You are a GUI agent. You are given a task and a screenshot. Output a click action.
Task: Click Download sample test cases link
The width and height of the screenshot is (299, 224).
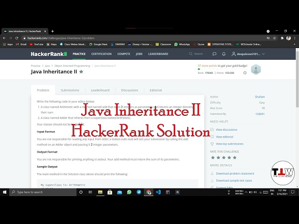pyautogui.click(x=234, y=181)
